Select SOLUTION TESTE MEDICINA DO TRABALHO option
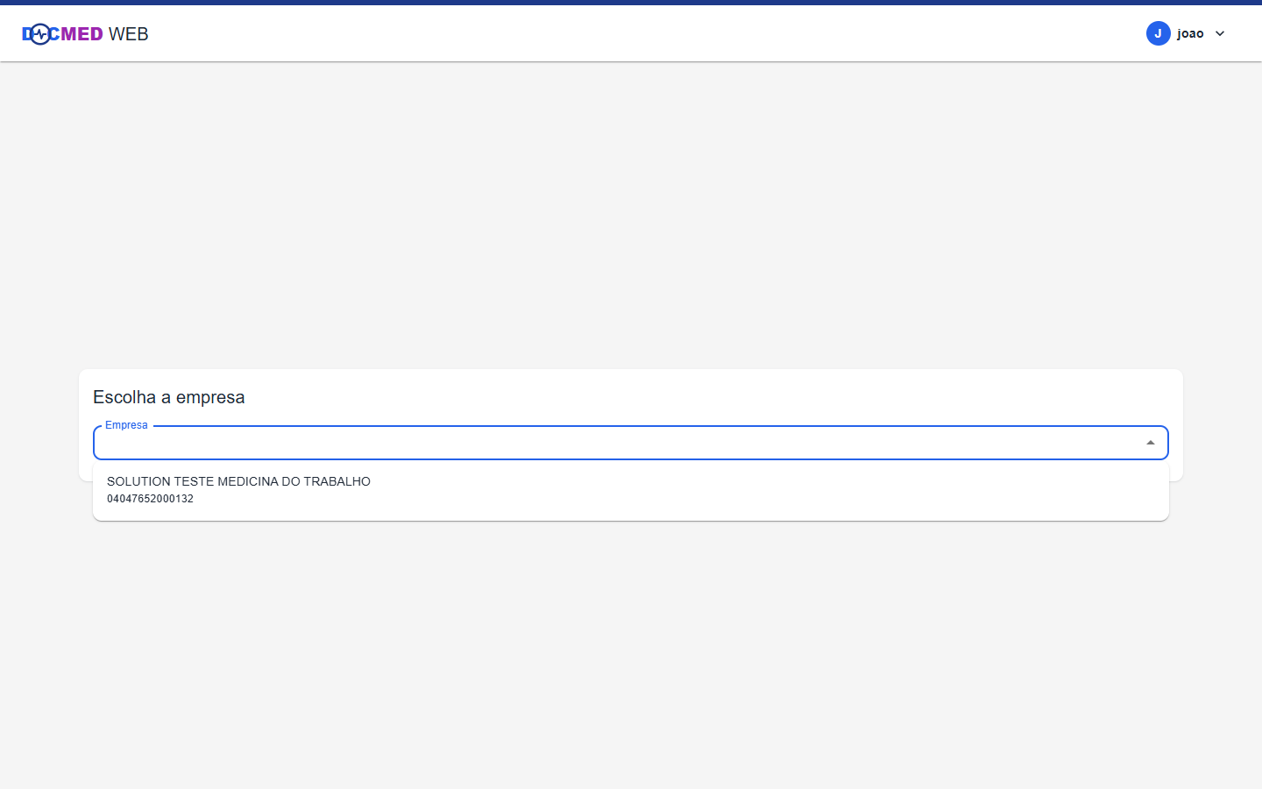This screenshot has height=789, width=1262. pos(631,489)
